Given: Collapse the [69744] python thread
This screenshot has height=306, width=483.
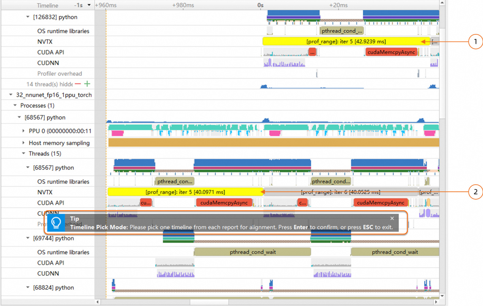Looking at the screenshot, I should pos(28,238).
